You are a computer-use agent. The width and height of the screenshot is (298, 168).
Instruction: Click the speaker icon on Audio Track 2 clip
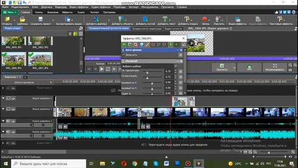(65, 137)
